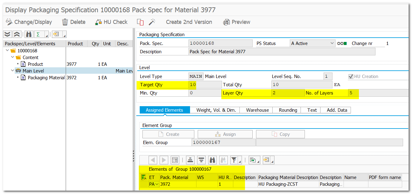Image resolution: width=412 pixels, height=194 pixels.
Task: Open the Warehouse tab
Action: pos(256,110)
